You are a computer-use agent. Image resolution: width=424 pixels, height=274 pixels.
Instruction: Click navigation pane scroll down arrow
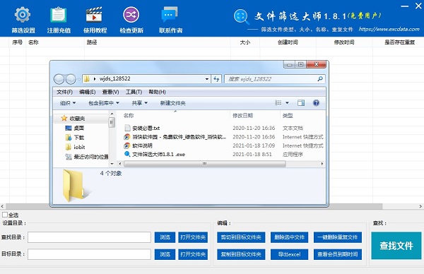(x=112, y=164)
